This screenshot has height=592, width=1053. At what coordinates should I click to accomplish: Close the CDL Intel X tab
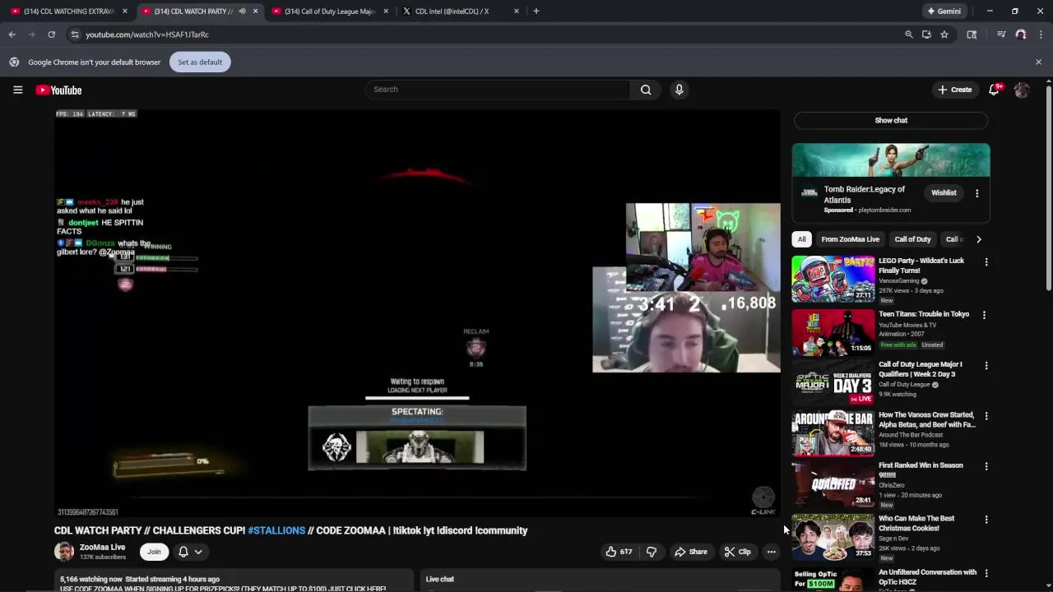click(517, 12)
